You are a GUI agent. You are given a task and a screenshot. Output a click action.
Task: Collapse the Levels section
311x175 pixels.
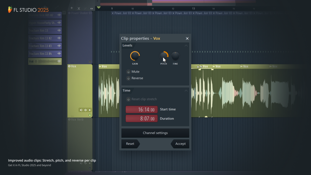186,46
